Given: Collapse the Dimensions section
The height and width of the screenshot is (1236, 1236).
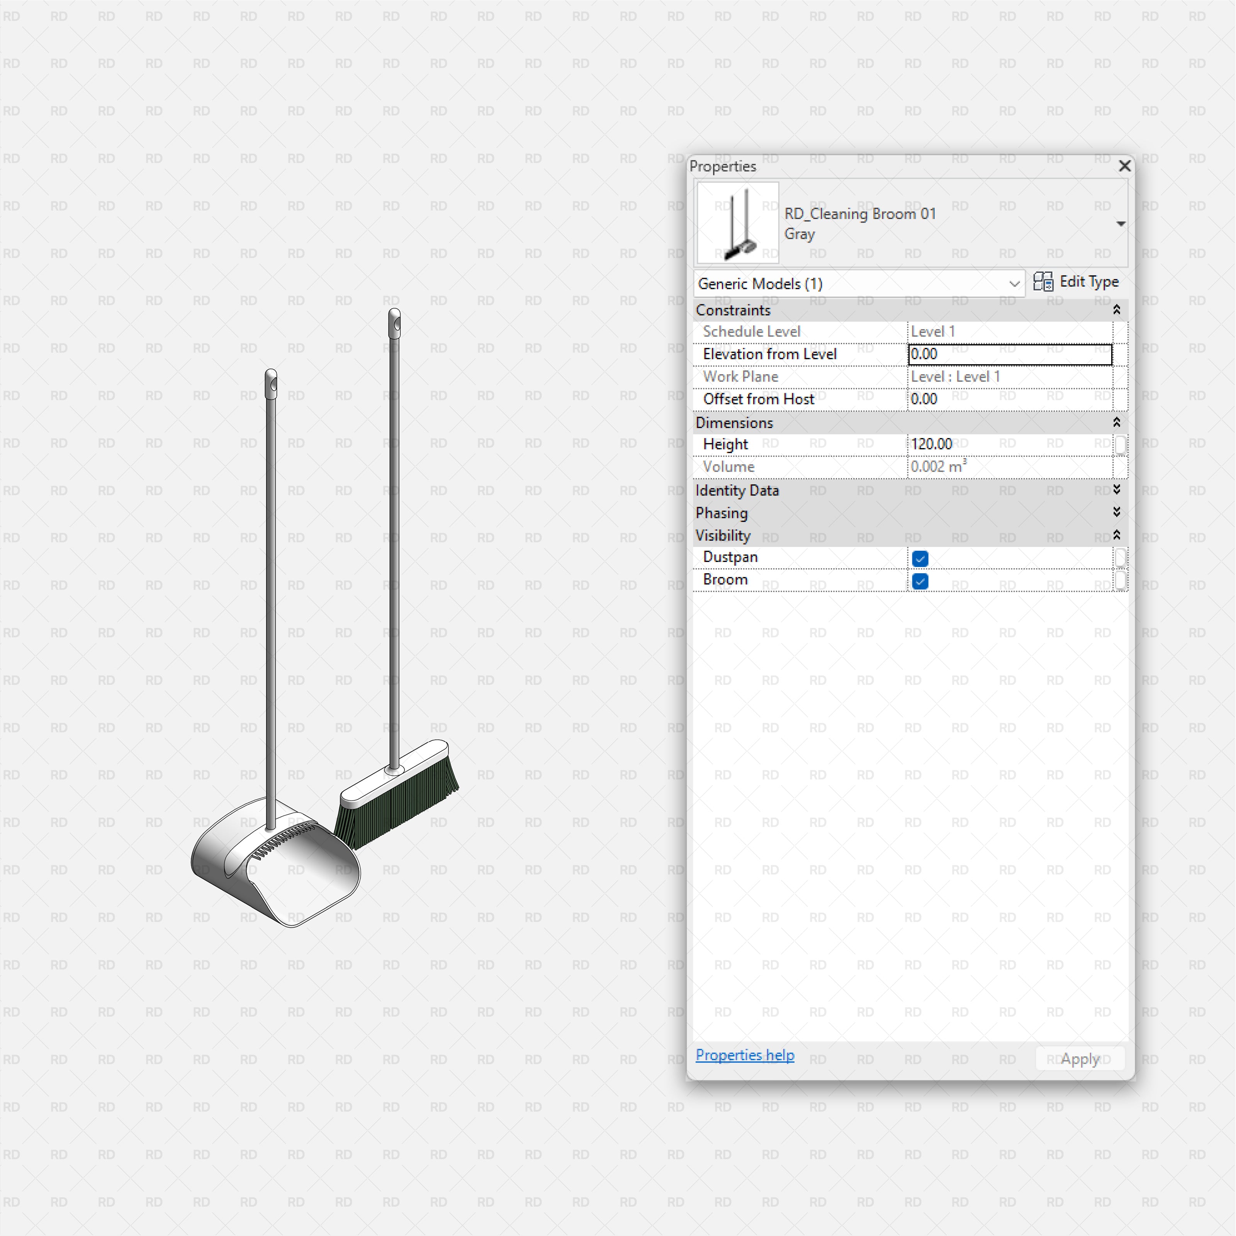Looking at the screenshot, I should tap(1116, 422).
